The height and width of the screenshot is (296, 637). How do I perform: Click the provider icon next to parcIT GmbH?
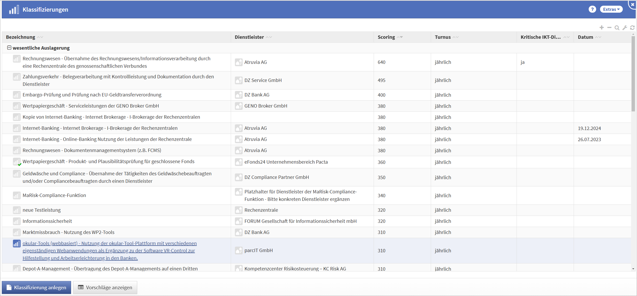tap(239, 251)
